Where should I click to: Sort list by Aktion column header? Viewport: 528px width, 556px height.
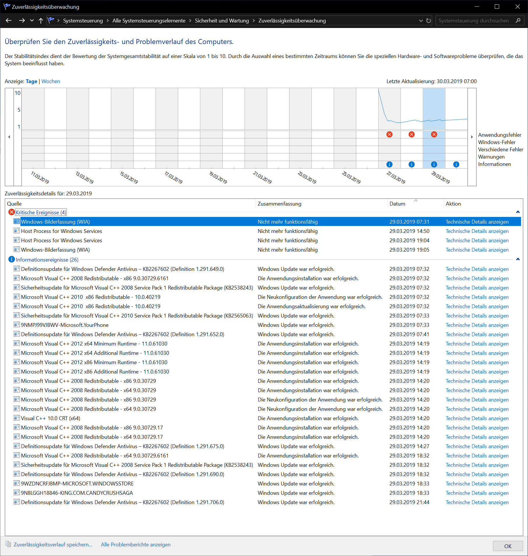pyautogui.click(x=482, y=204)
